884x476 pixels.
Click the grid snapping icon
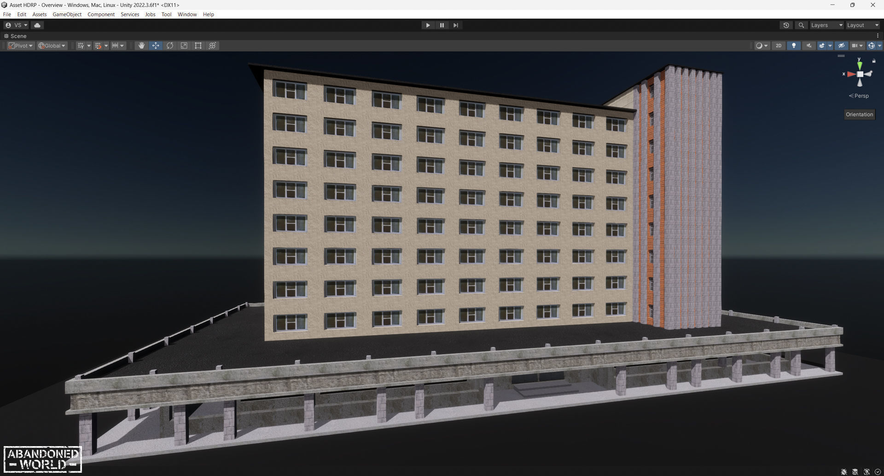tap(98, 46)
